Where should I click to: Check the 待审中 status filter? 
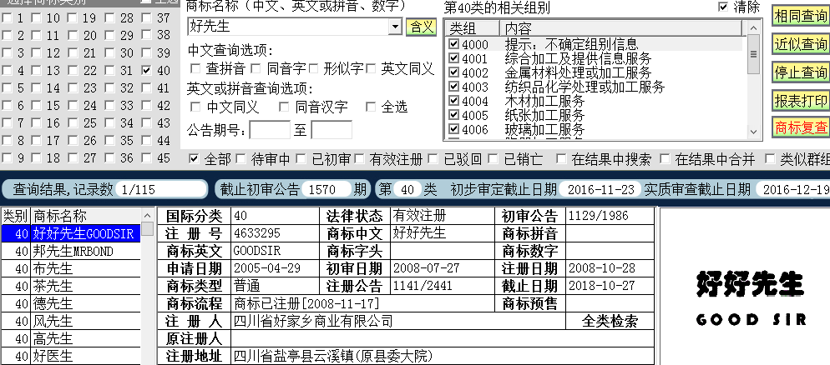[x=240, y=158]
